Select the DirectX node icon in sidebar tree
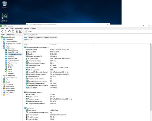This screenshot has height=121, width=152. click(x=4, y=82)
